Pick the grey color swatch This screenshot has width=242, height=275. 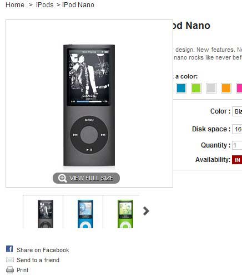211,88
